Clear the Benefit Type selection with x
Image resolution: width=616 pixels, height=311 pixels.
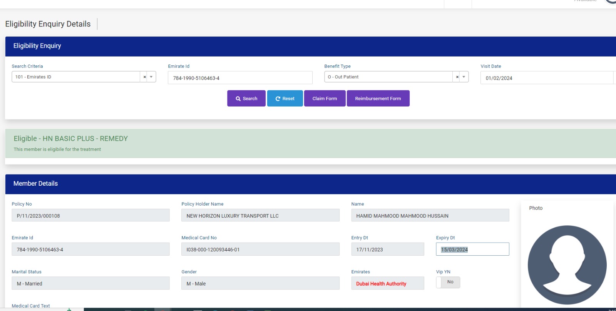[x=457, y=77]
